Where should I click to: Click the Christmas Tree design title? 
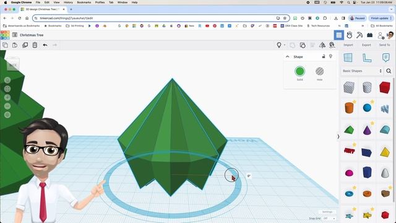pyautogui.click(x=32, y=35)
